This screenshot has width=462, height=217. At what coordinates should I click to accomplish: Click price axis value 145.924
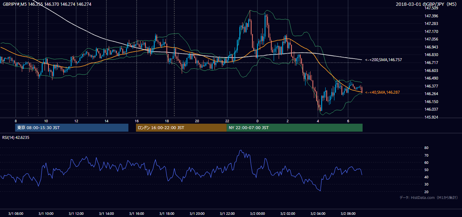point(431,117)
